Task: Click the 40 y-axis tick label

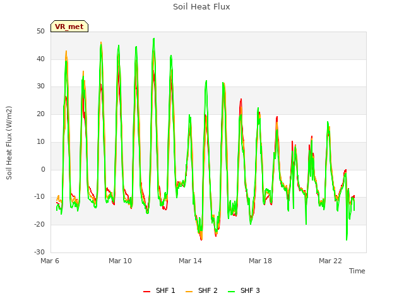Action: [x=40, y=59]
